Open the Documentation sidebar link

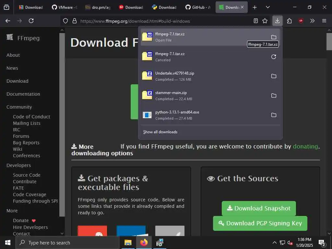click(x=23, y=94)
